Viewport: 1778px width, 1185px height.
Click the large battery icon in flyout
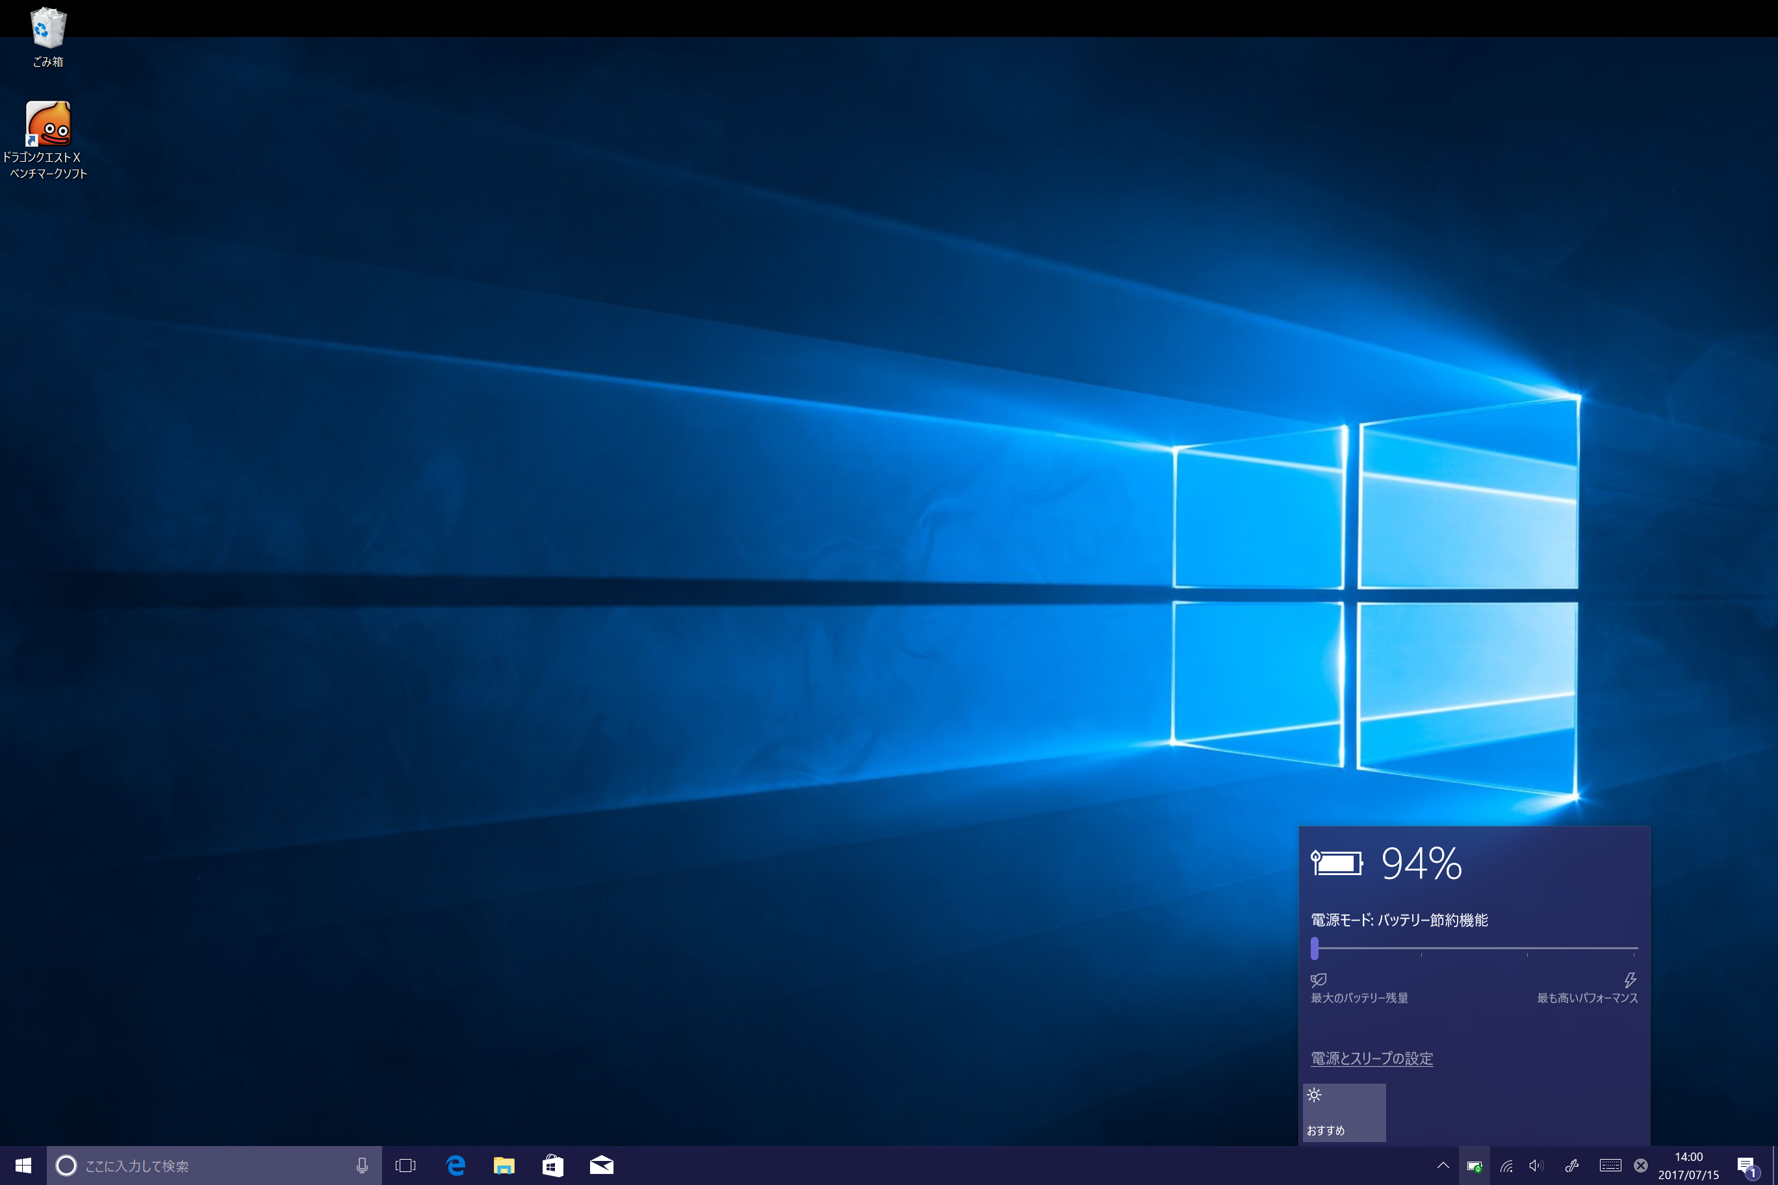(x=1337, y=863)
